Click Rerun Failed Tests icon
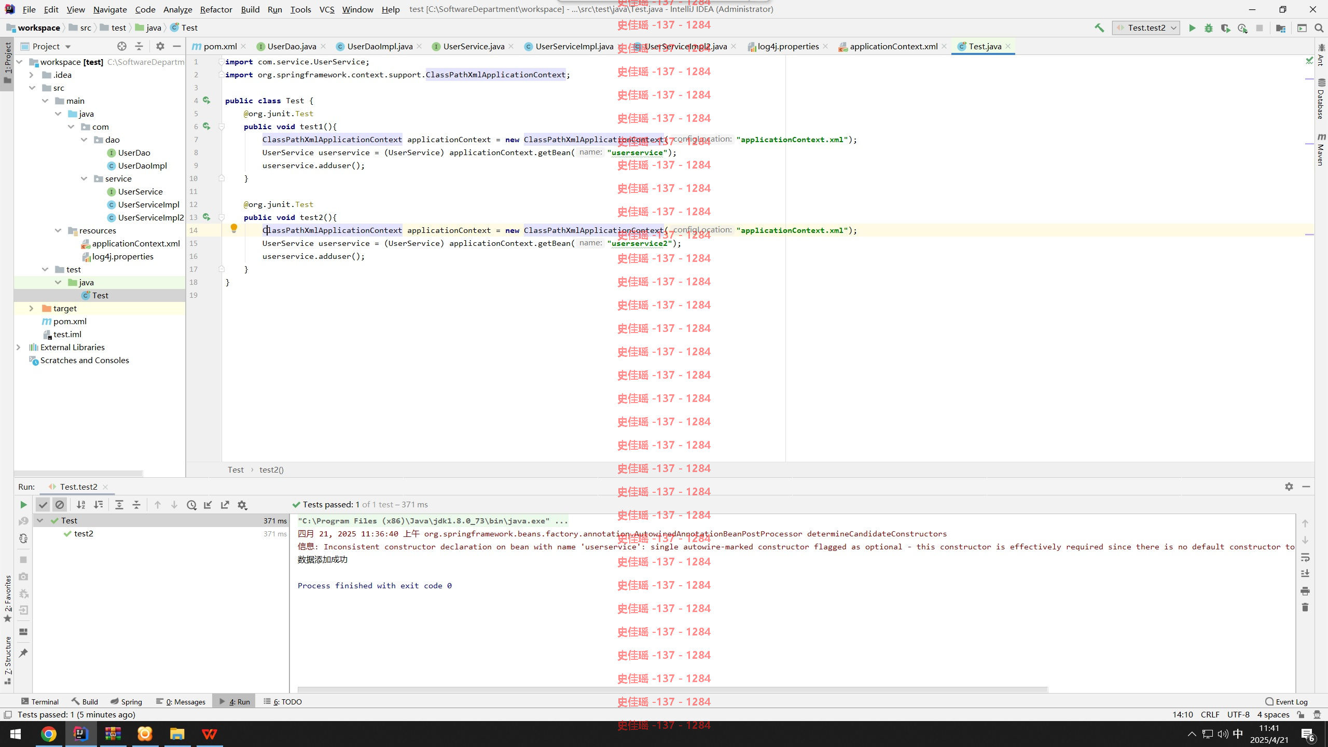 23,521
